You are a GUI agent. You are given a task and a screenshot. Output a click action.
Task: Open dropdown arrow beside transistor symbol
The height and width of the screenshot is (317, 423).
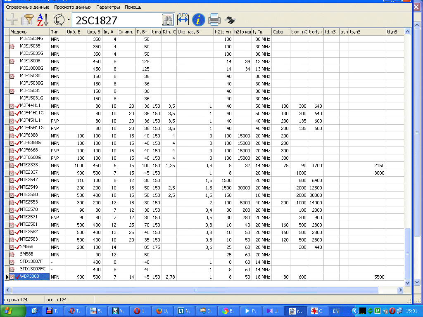(69, 20)
